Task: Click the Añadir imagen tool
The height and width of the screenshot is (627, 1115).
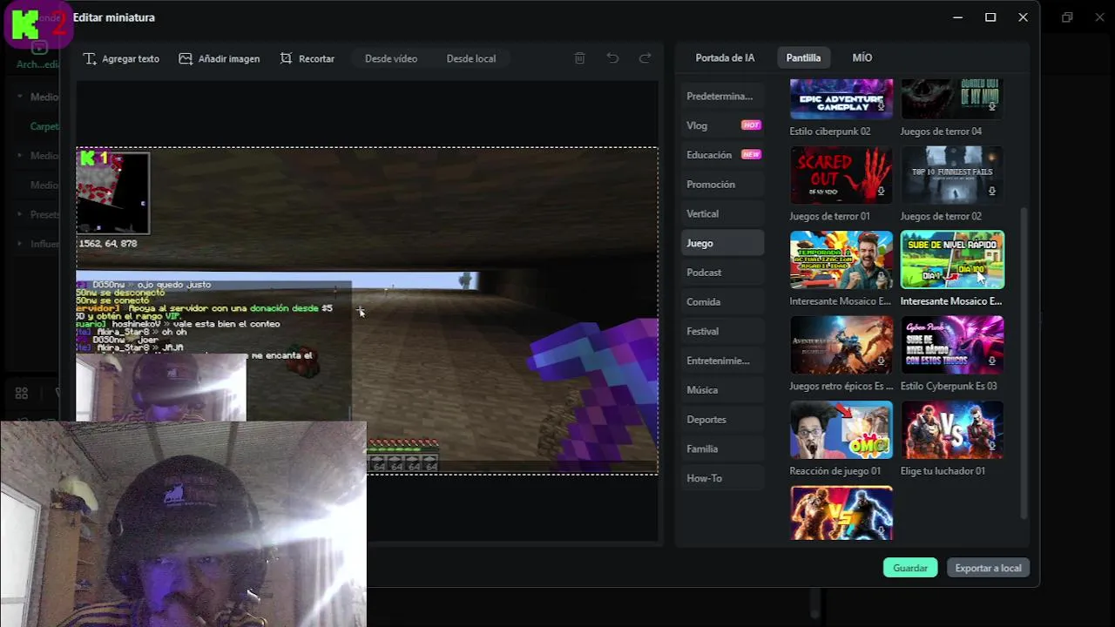Action: (x=220, y=58)
